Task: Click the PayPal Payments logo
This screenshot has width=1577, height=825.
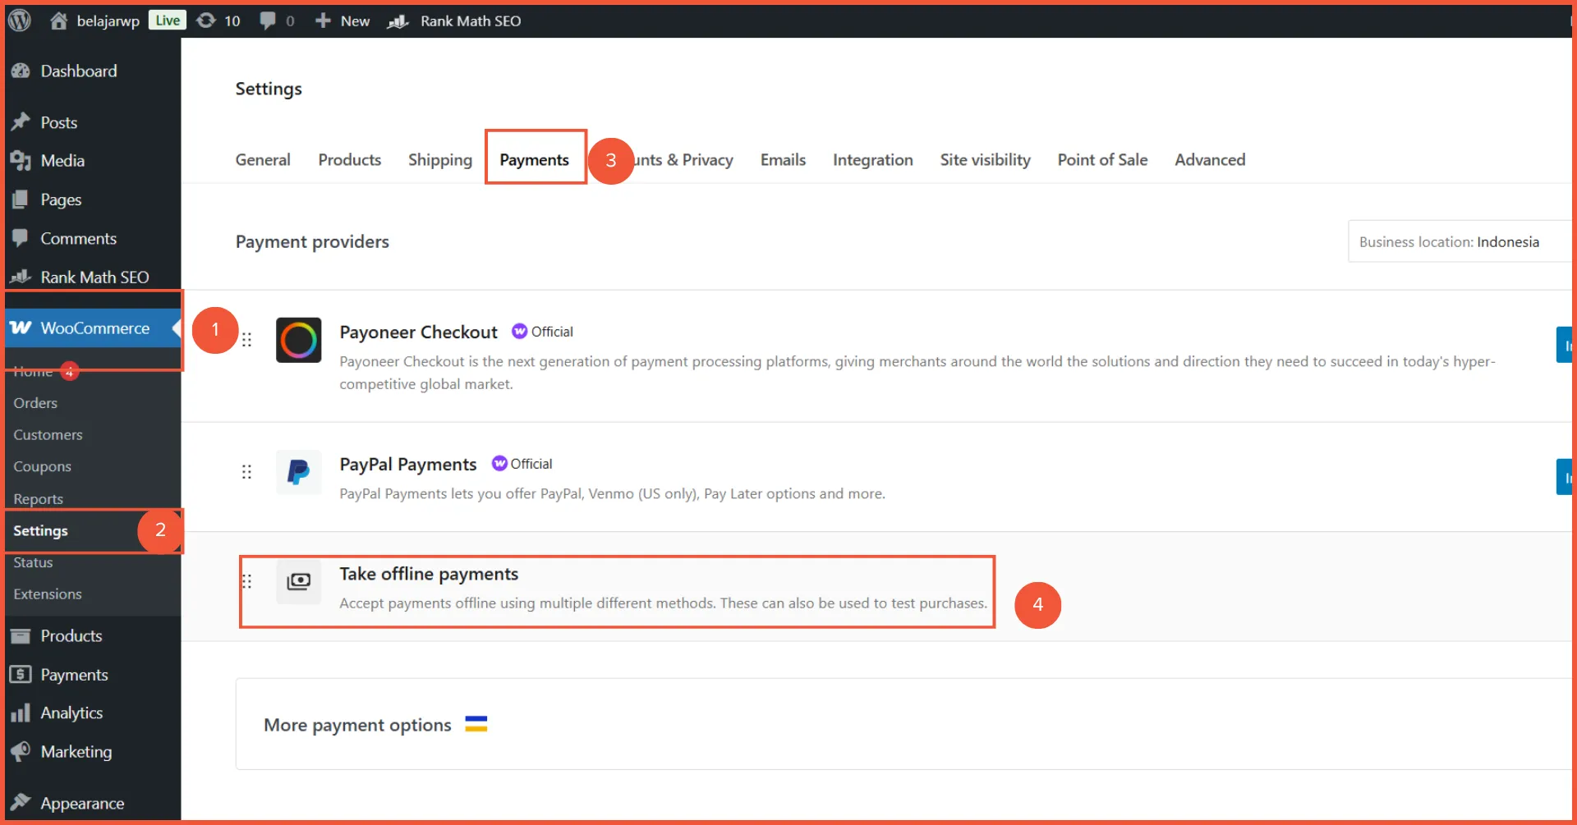Action: pyautogui.click(x=299, y=472)
